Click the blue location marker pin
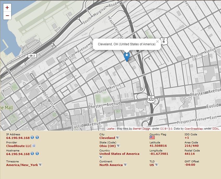 click(x=127, y=56)
